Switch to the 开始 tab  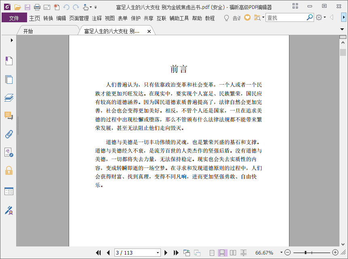[x=28, y=31]
